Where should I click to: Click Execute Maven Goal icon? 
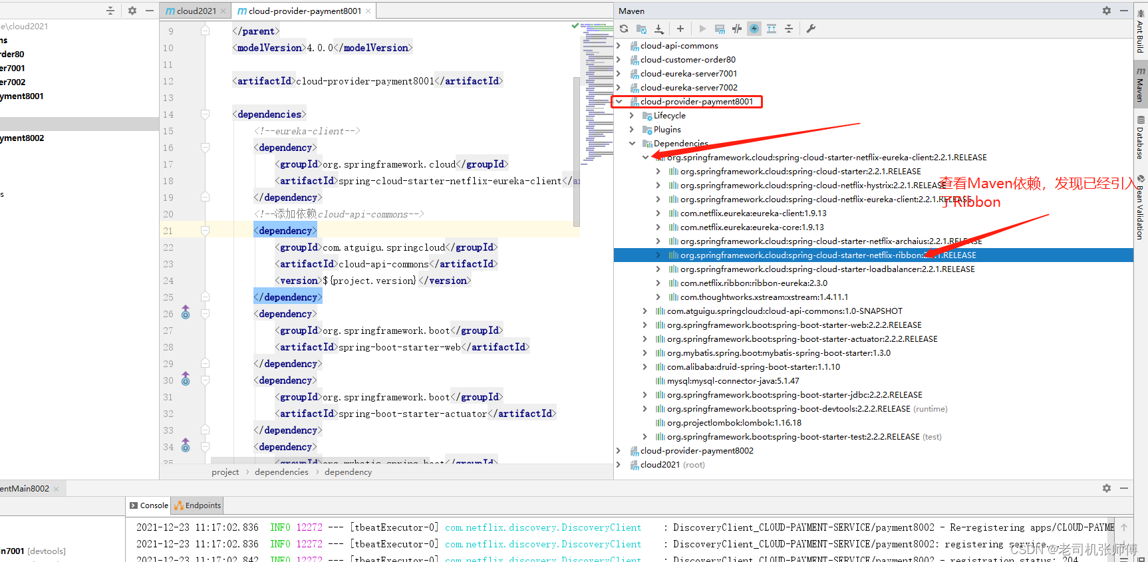720,29
